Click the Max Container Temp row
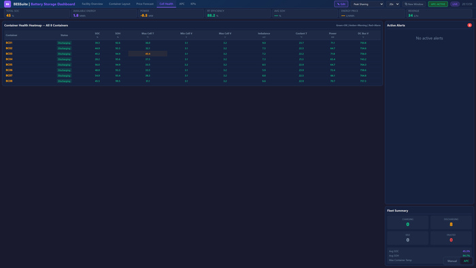Screen dimensions: 476x268 coord(429,260)
